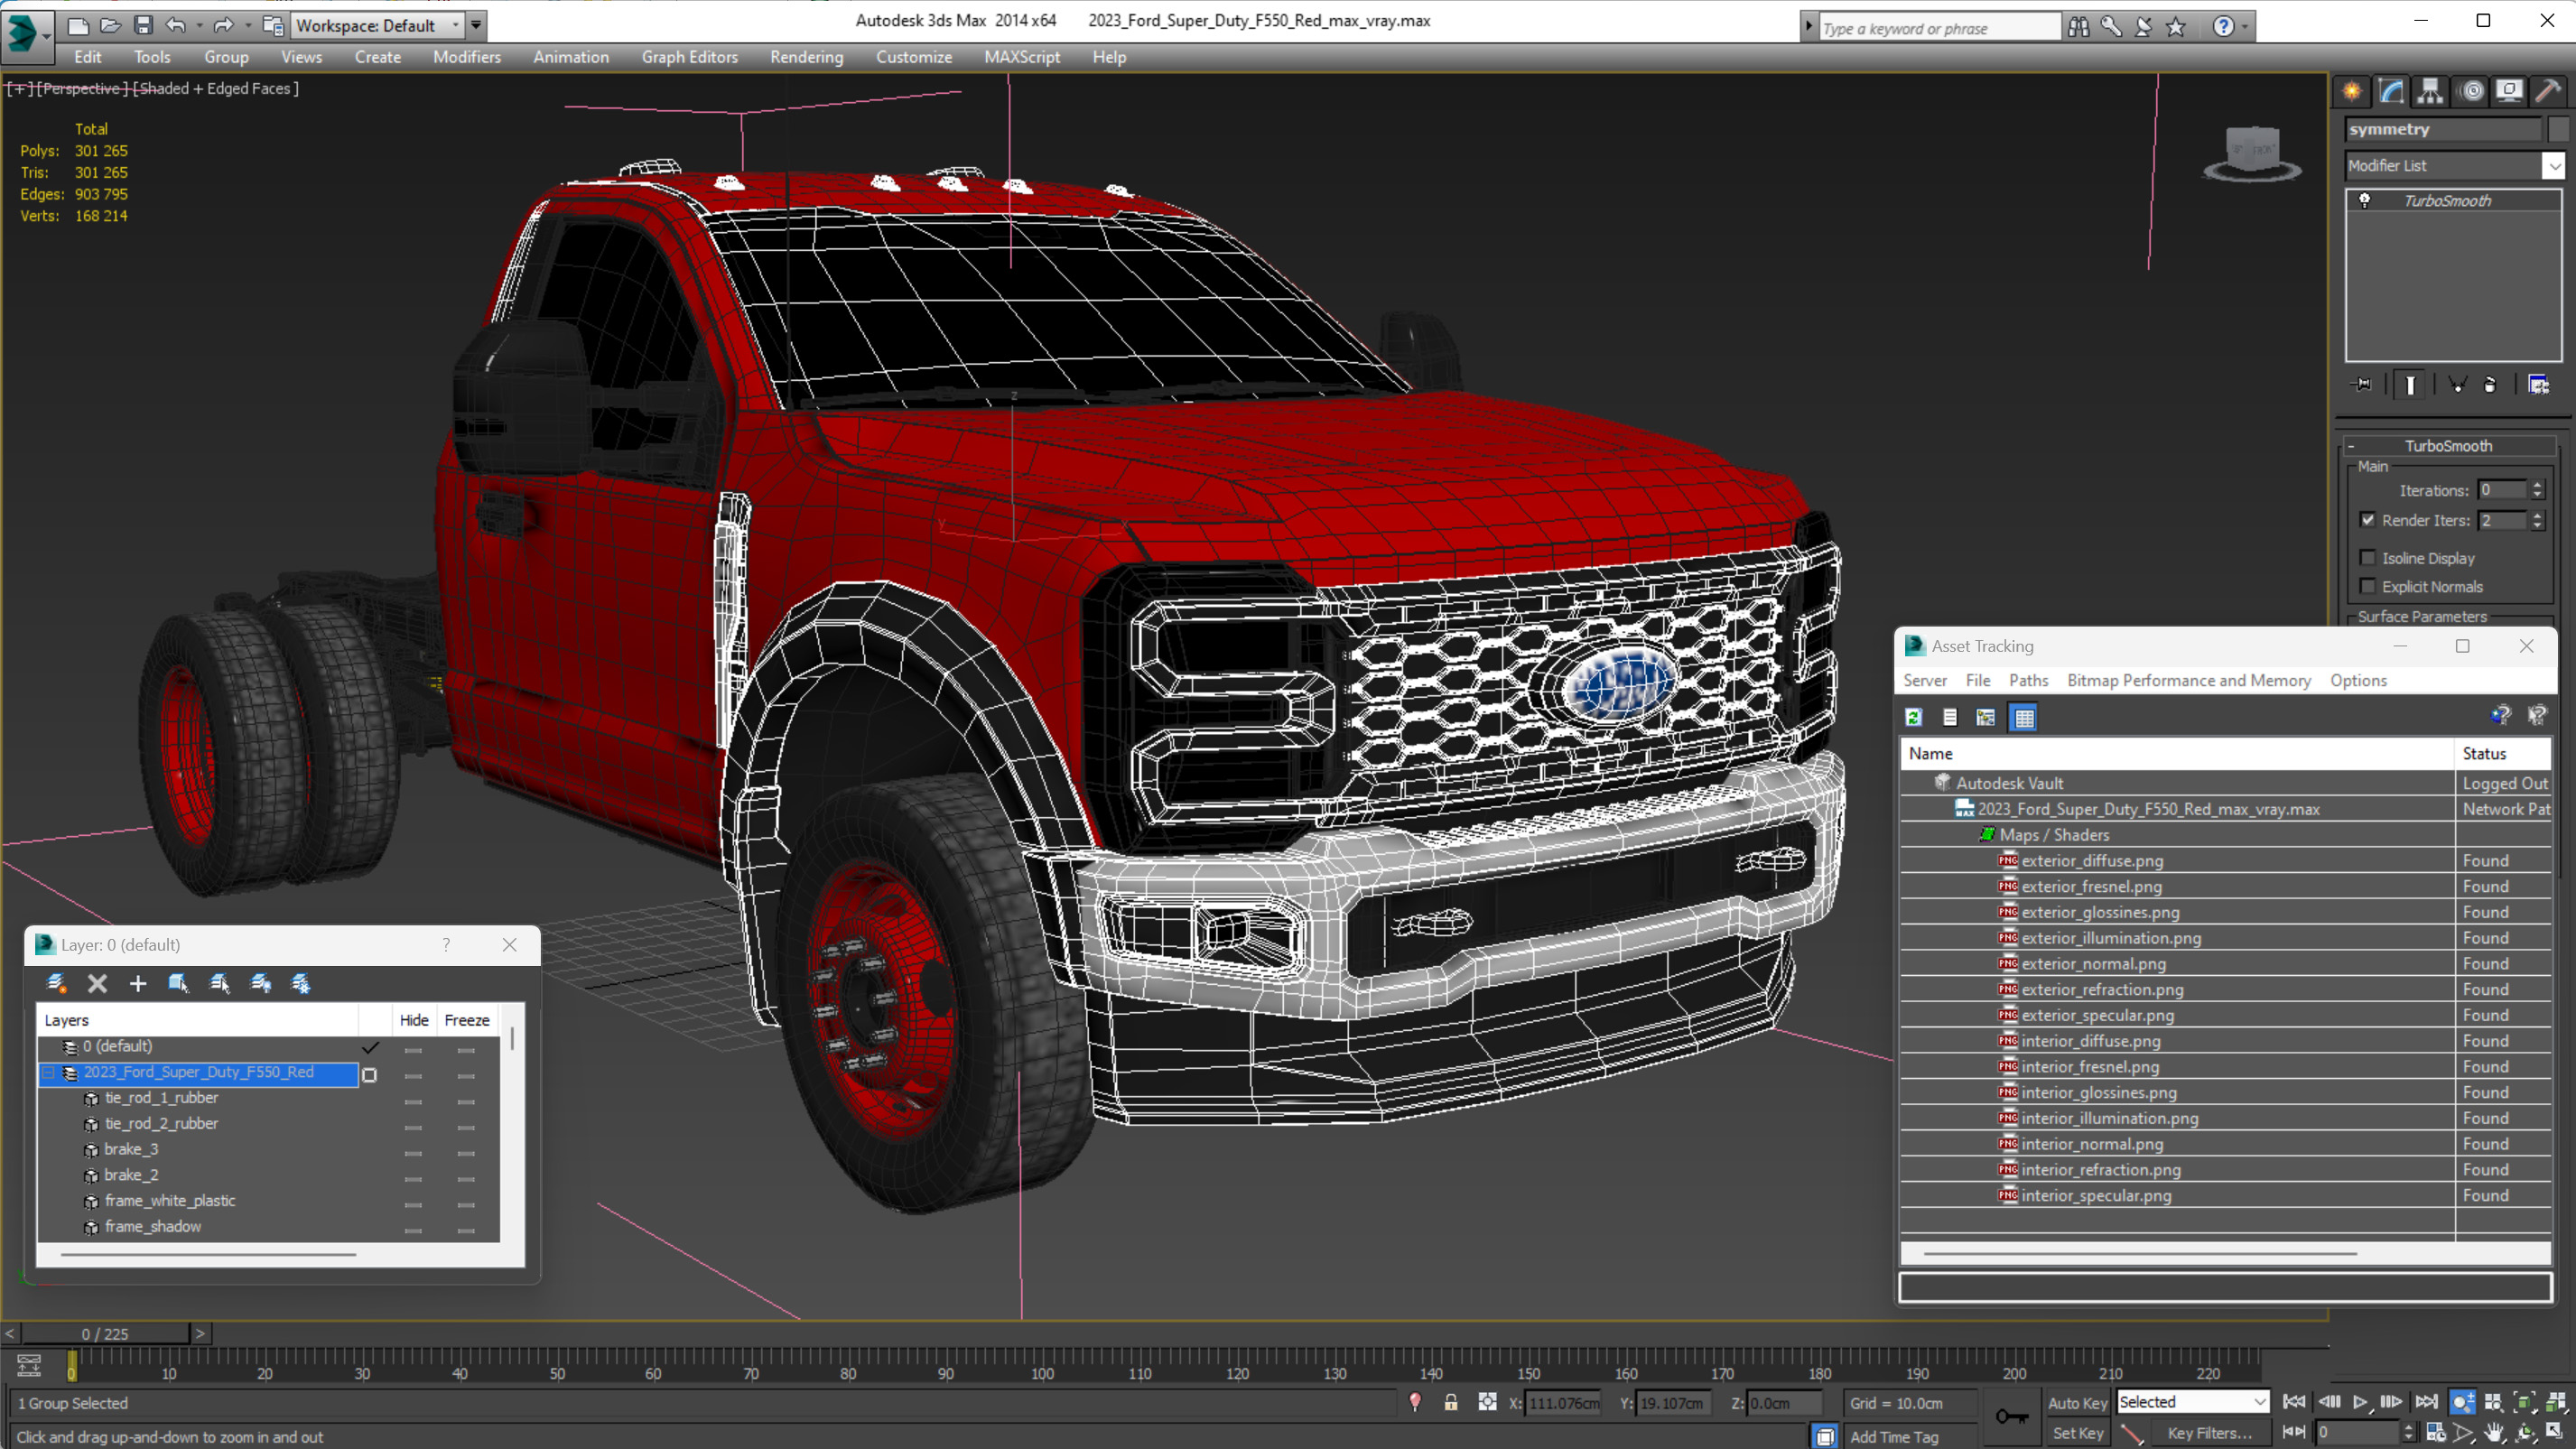Open Paths menu in Asset Tracking
This screenshot has width=2576, height=1449.
(x=2028, y=680)
